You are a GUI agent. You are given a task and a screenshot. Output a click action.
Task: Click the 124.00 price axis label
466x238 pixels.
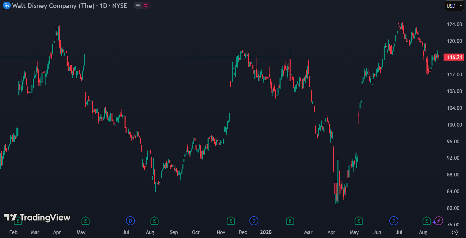[x=455, y=24]
